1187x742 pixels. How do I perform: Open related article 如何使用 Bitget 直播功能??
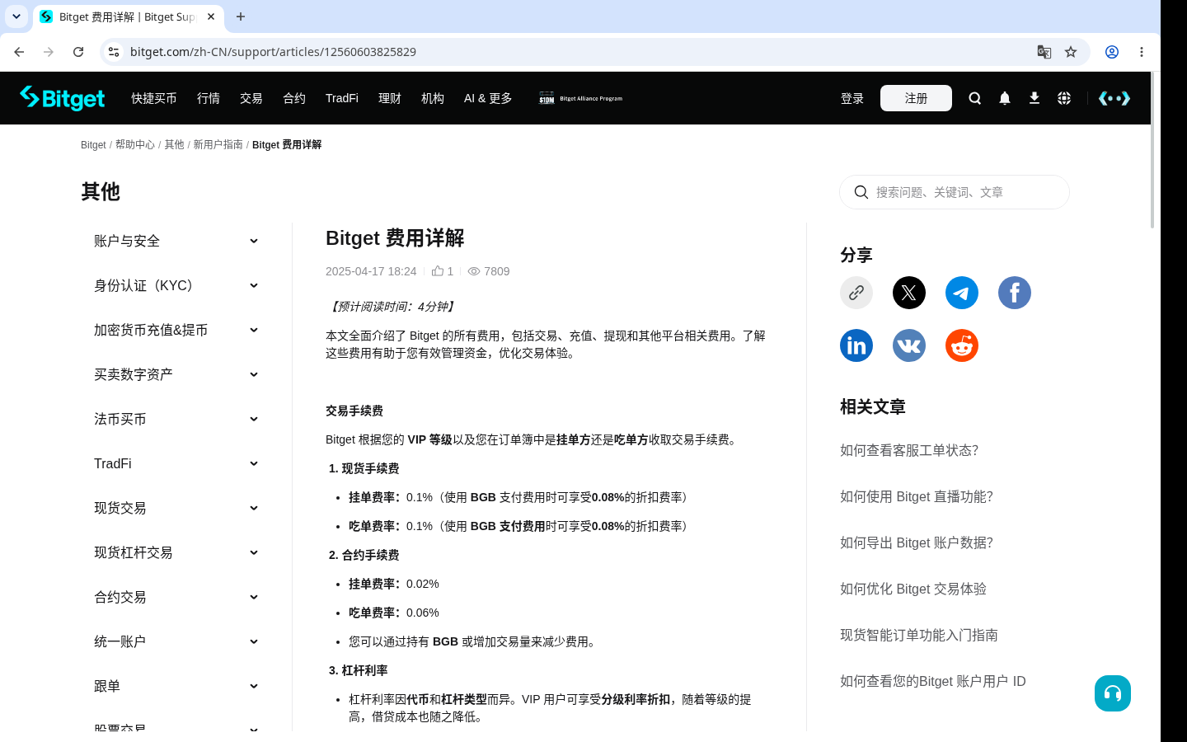917,496
